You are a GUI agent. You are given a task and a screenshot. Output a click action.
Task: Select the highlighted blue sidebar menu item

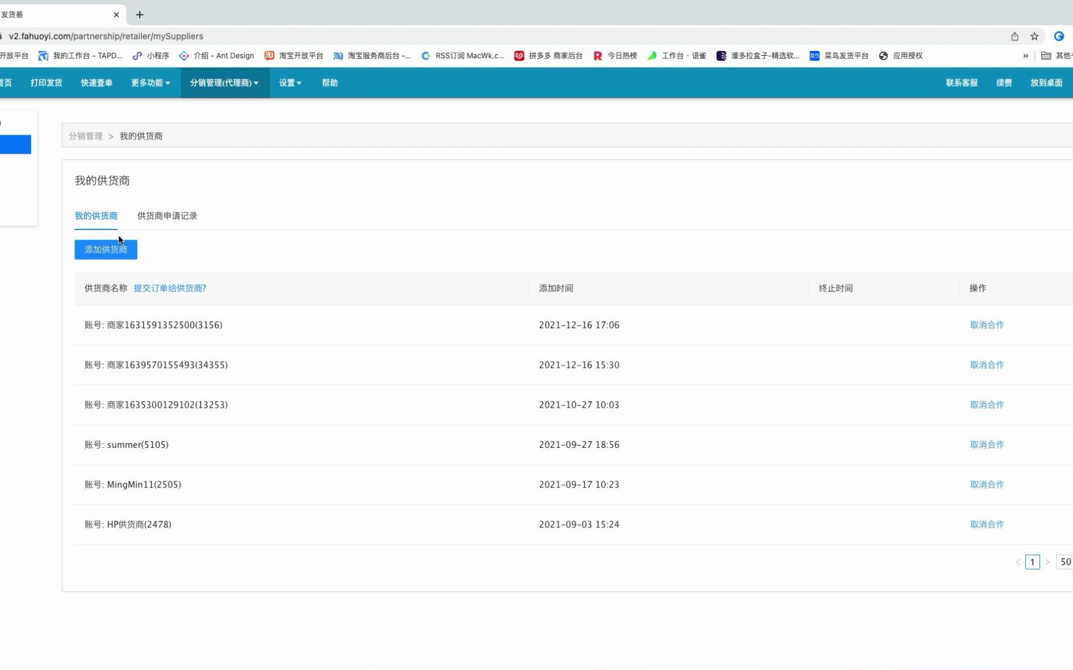coord(16,145)
